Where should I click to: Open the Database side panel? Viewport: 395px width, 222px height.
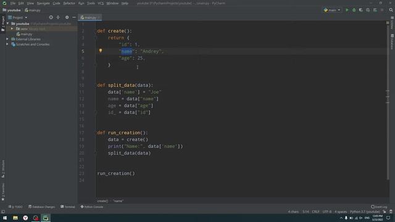393,41
